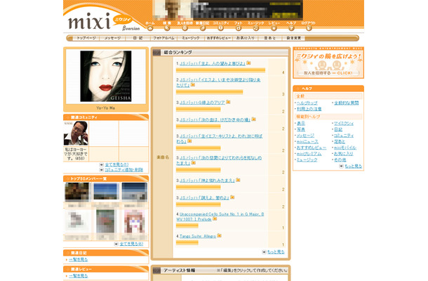Screen dimensions: 428x281
Task: Click the invite friends CLICK! banner
Action: click(328, 63)
